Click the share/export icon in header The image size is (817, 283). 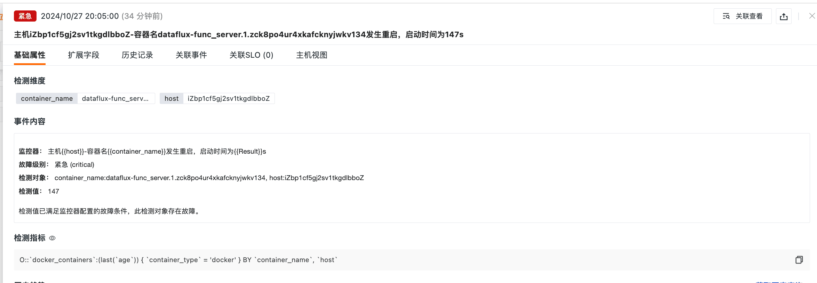pos(784,16)
